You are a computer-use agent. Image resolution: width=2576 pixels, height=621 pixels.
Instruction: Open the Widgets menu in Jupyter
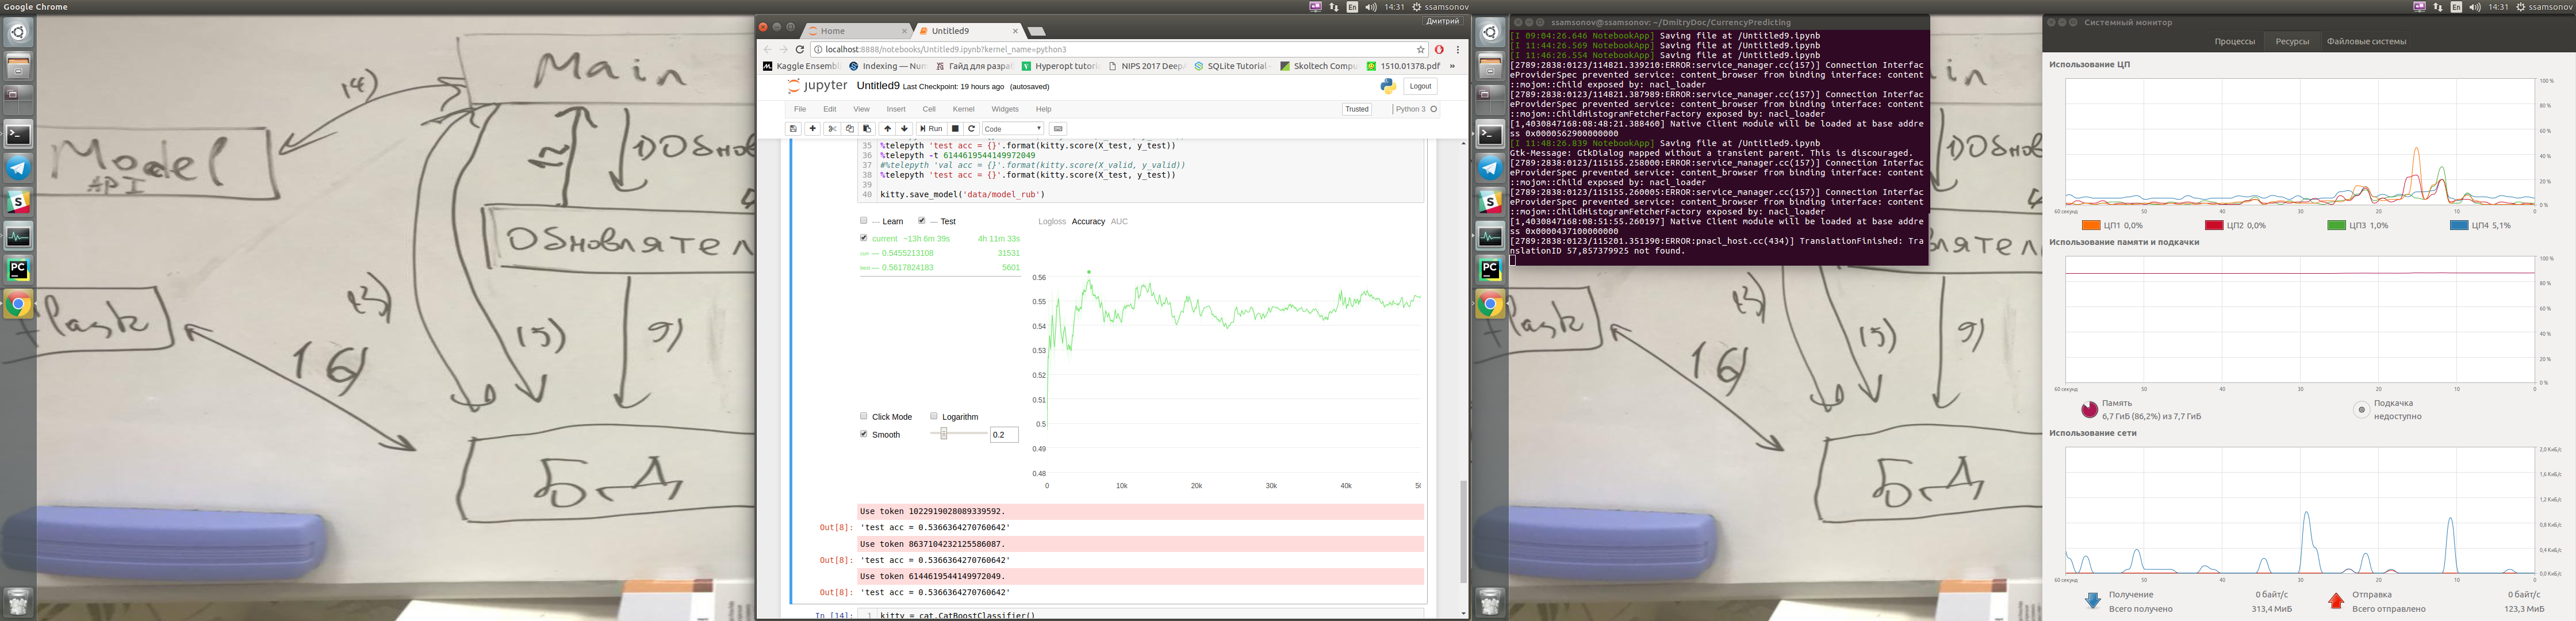(1005, 109)
